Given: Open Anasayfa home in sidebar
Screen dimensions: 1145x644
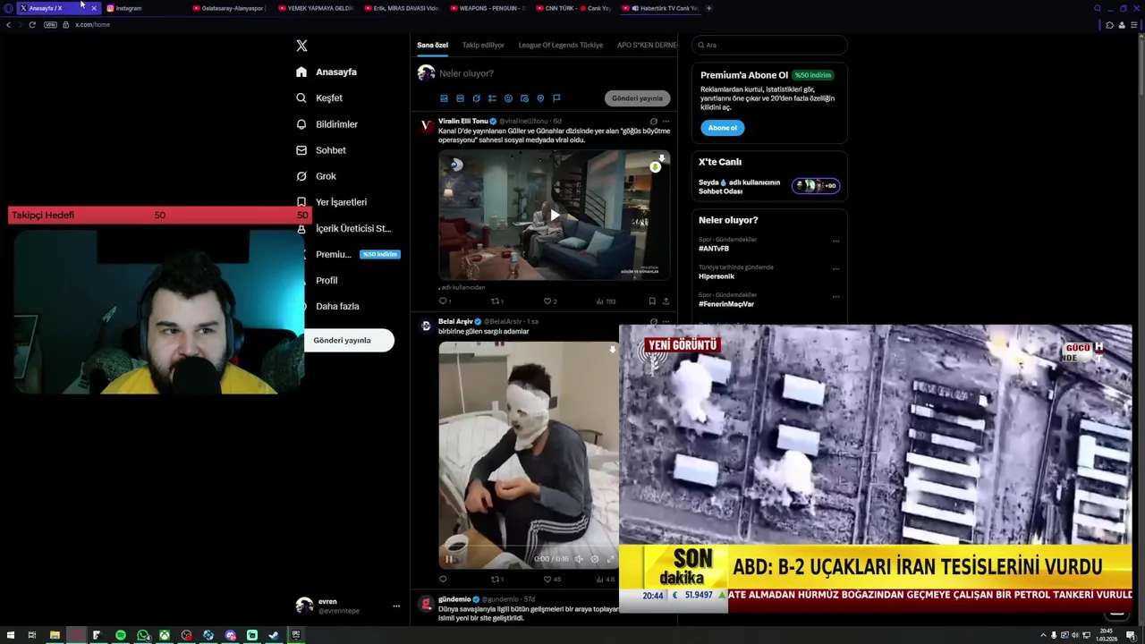Looking at the screenshot, I should [327, 72].
